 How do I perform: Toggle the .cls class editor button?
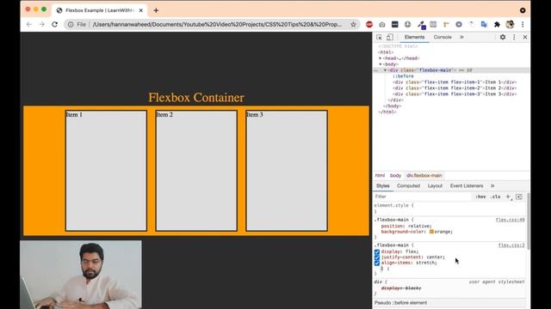click(496, 197)
